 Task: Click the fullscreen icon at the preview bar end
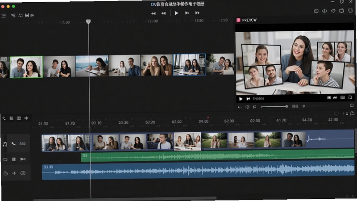pos(350,97)
